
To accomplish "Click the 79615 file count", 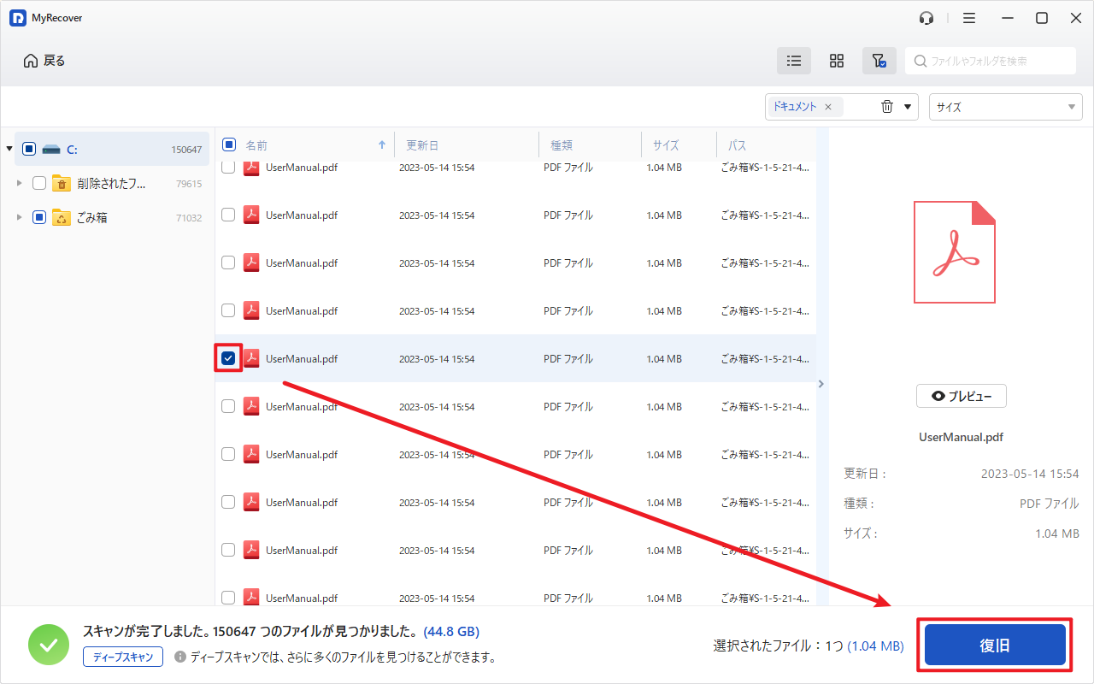I will [189, 184].
